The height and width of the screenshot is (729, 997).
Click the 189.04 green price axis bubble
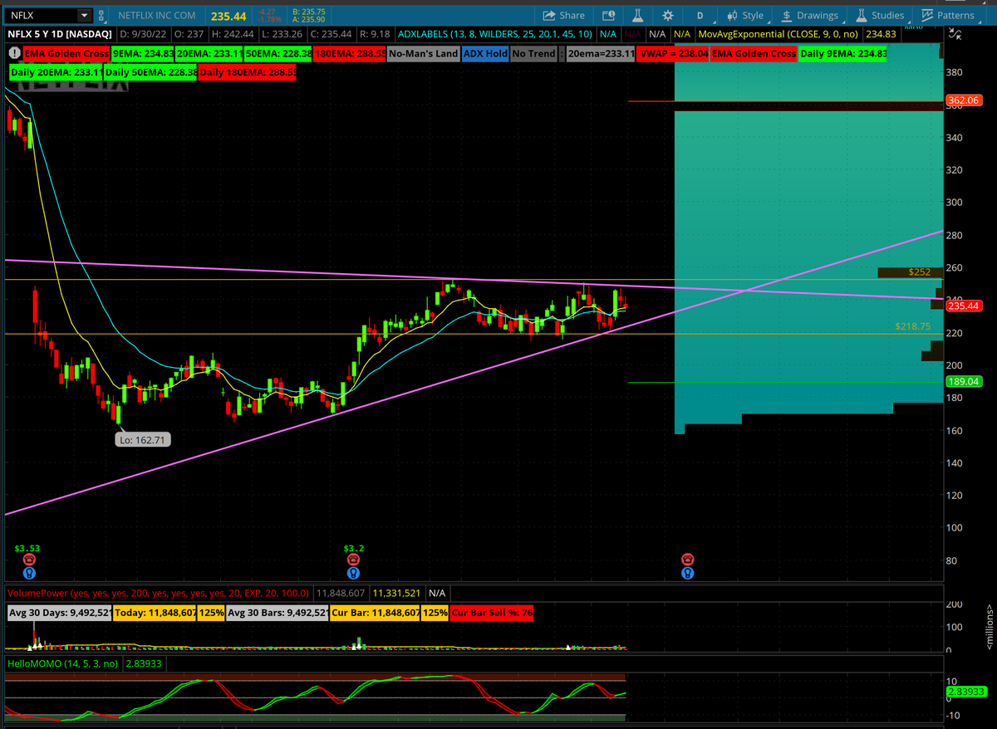click(965, 382)
